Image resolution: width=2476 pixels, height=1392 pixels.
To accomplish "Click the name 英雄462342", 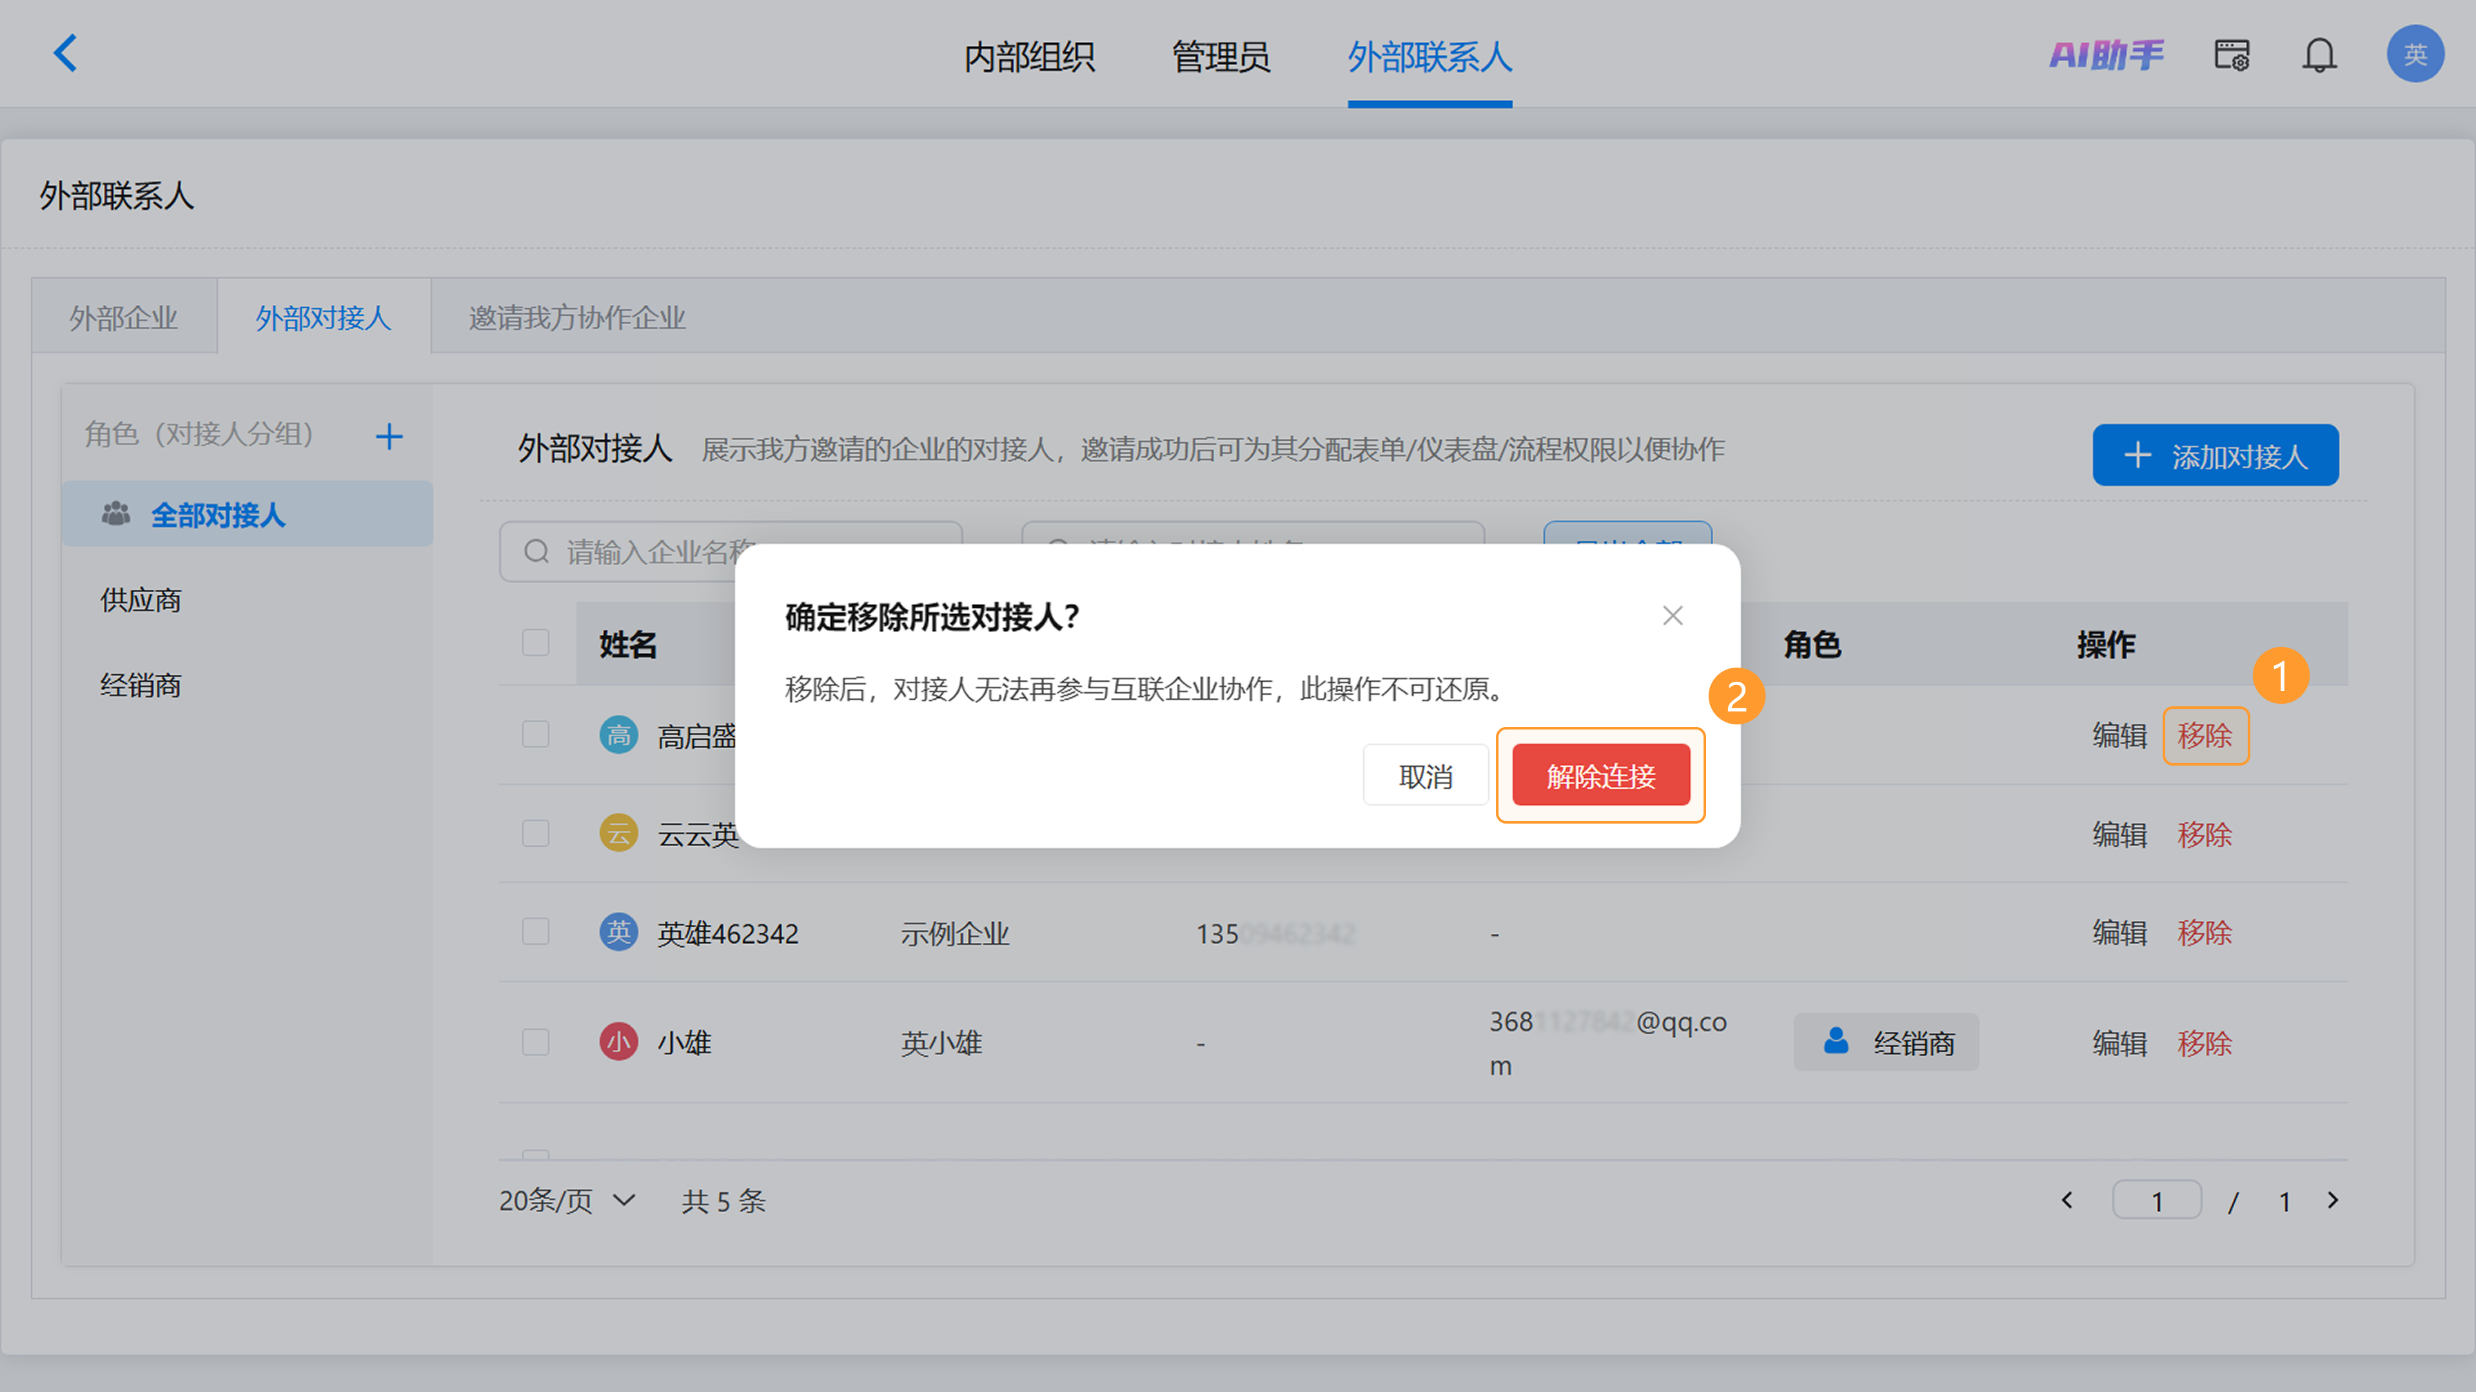I will tap(727, 934).
